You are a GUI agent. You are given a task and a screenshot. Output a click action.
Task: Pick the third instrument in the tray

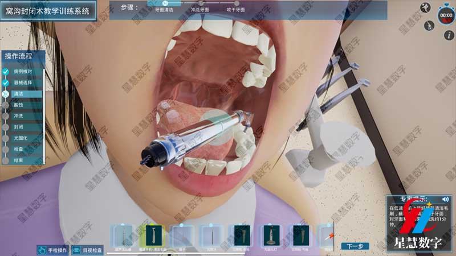point(182,236)
